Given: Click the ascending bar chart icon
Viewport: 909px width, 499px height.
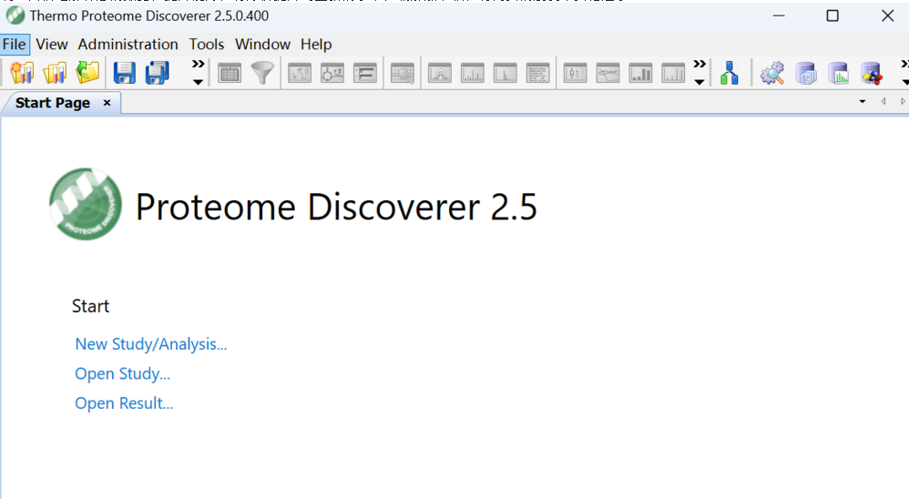Looking at the screenshot, I should pos(640,74).
